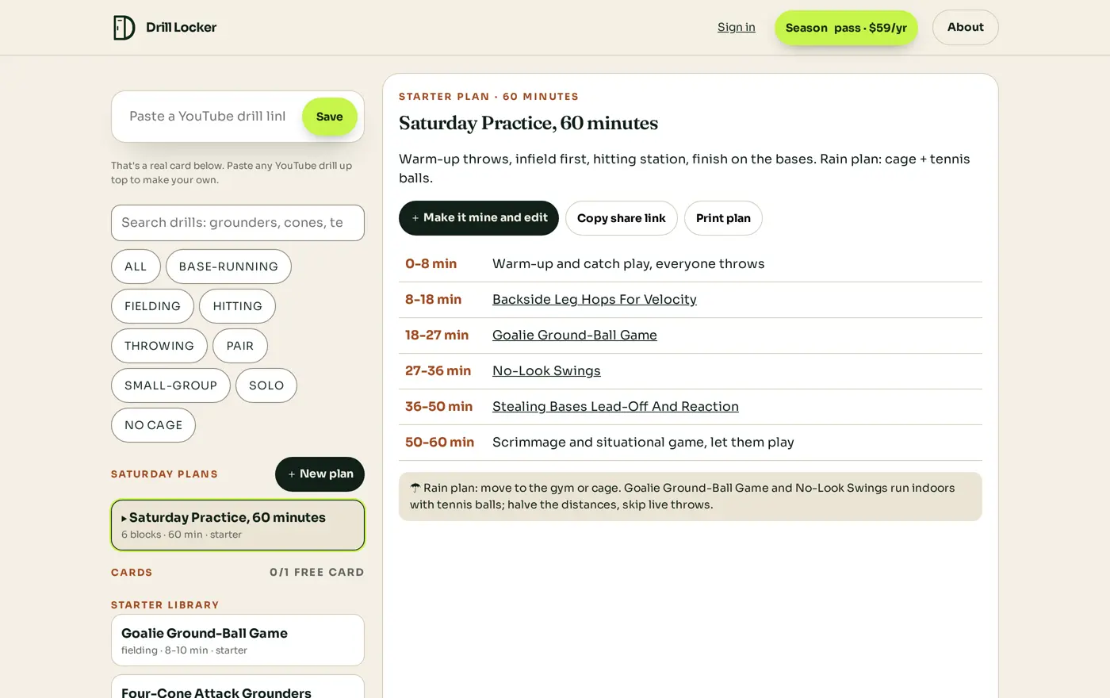Click the + New plan button

[x=320, y=474]
